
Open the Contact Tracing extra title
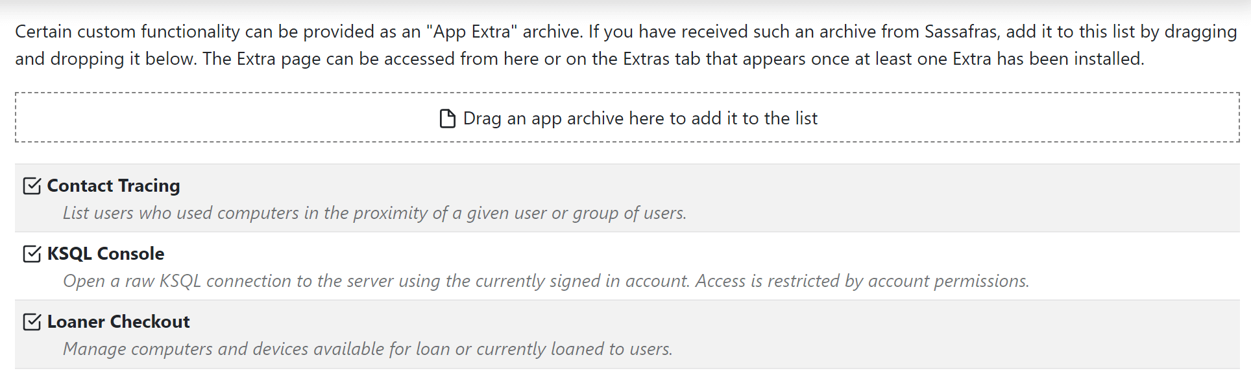tap(114, 186)
